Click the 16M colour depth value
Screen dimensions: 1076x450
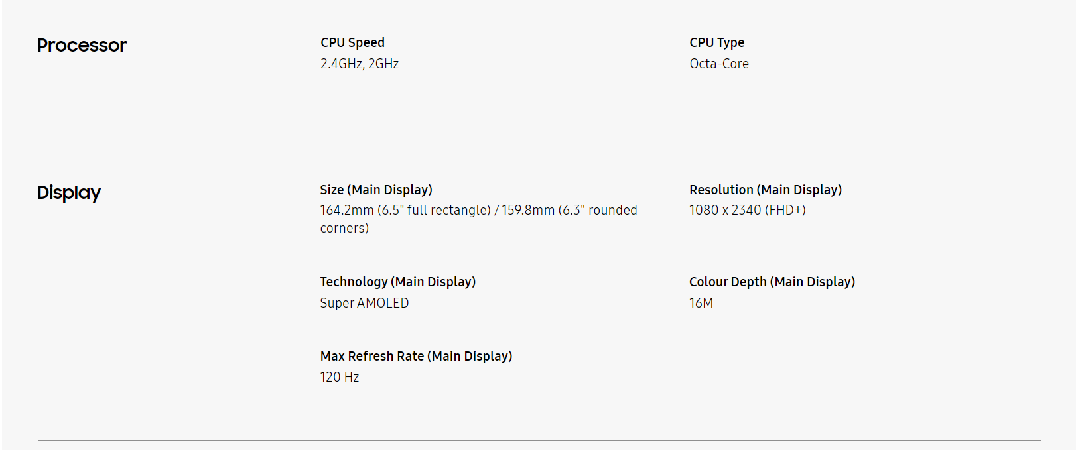click(x=701, y=303)
